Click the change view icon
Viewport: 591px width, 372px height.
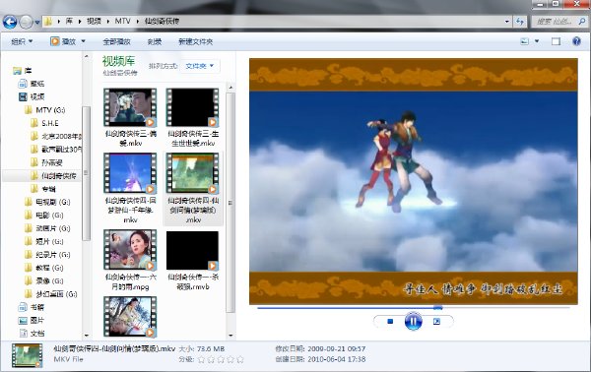click(x=524, y=41)
